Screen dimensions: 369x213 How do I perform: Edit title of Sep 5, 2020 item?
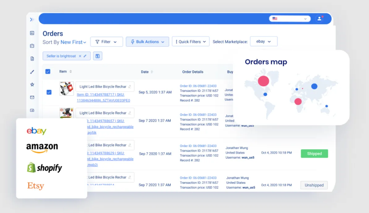pos(130,87)
